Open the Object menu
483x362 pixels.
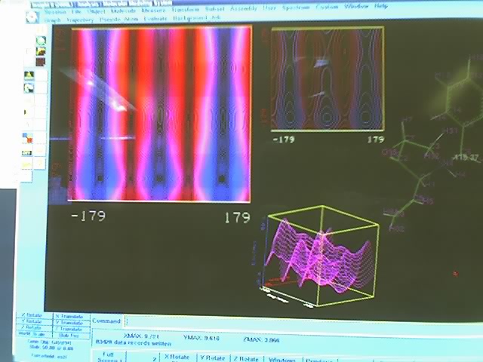pos(96,11)
